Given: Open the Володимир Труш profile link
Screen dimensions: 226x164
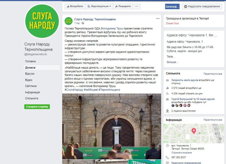Looking at the screenshot, I should pyautogui.click(x=112, y=29).
